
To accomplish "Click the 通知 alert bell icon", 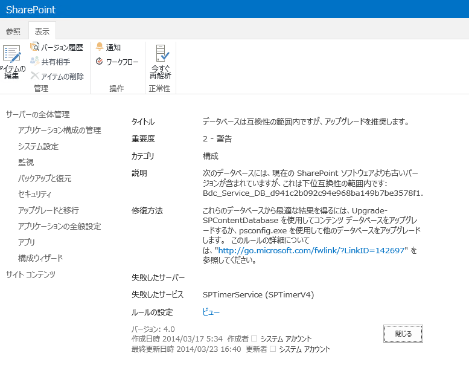I will click(x=100, y=47).
